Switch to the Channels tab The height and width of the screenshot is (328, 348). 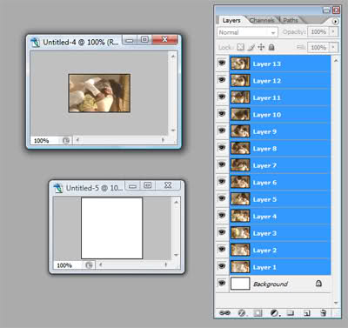pos(262,20)
